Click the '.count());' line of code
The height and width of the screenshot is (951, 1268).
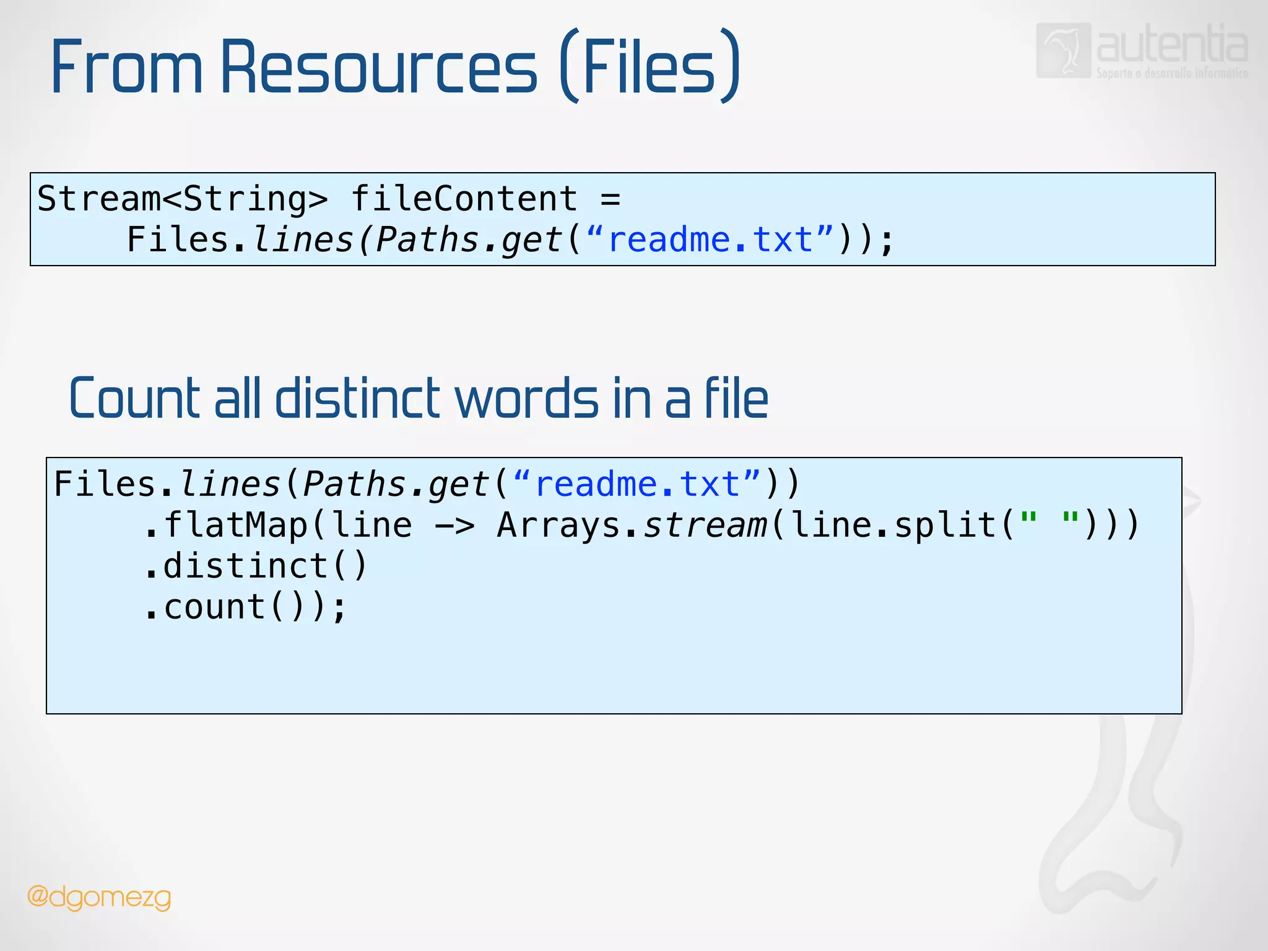coord(245,607)
